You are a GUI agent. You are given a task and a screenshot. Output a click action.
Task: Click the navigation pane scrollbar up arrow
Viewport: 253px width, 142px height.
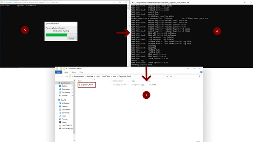point(74,81)
